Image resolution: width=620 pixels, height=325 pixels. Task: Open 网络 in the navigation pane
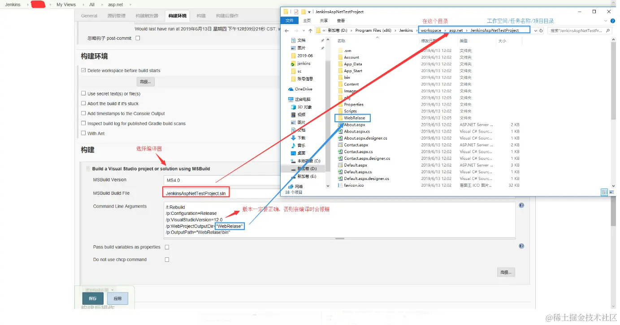click(295, 186)
